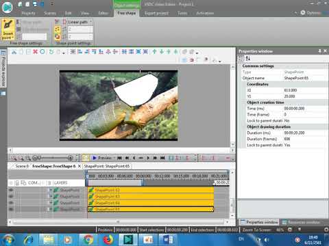Open the Linear path dropdown
This screenshot has height=246, width=329.
90,22
